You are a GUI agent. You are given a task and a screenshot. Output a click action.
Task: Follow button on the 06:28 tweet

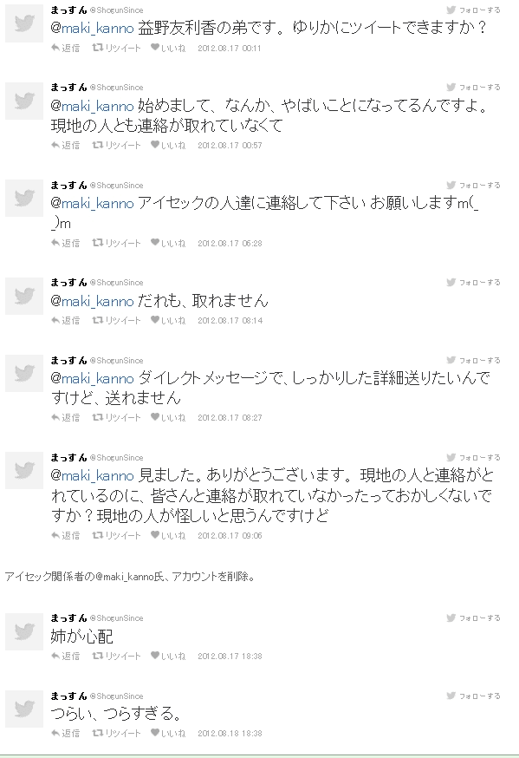pyautogui.click(x=473, y=185)
